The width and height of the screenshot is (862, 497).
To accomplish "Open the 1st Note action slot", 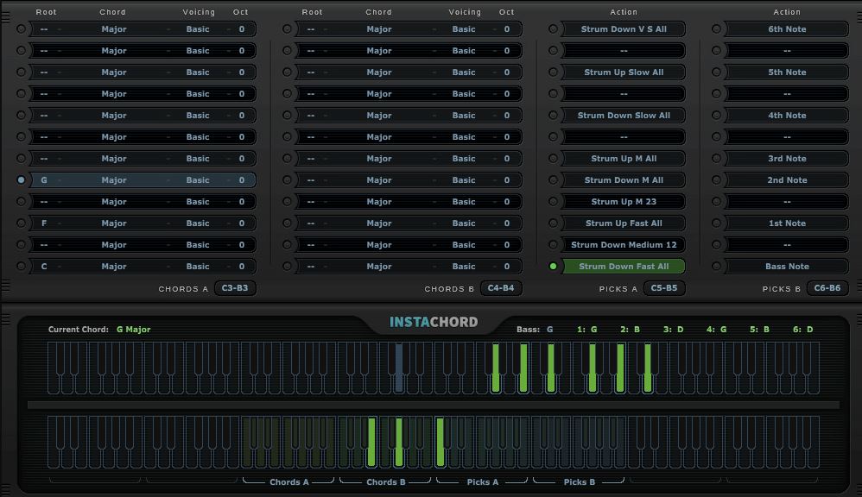I will [787, 223].
